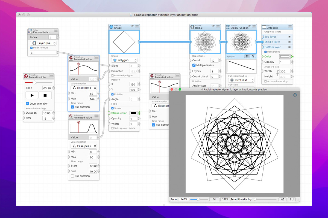Select the right Apply to mode icon
Screen dimensions: 328x218
(x=253, y=56)
